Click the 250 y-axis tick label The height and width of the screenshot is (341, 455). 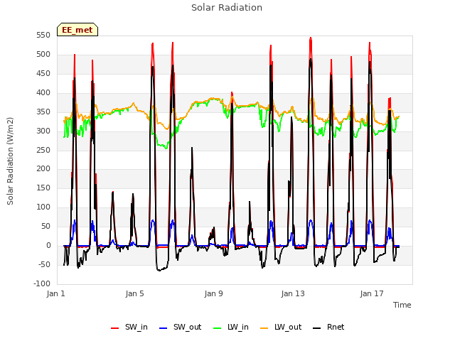[x=43, y=150]
